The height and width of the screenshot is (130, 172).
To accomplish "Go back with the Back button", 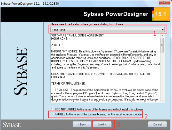I will (x=82, y=124).
